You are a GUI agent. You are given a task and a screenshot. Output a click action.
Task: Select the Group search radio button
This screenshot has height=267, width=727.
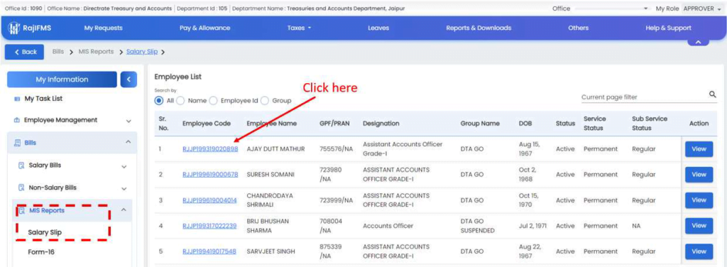coord(265,101)
